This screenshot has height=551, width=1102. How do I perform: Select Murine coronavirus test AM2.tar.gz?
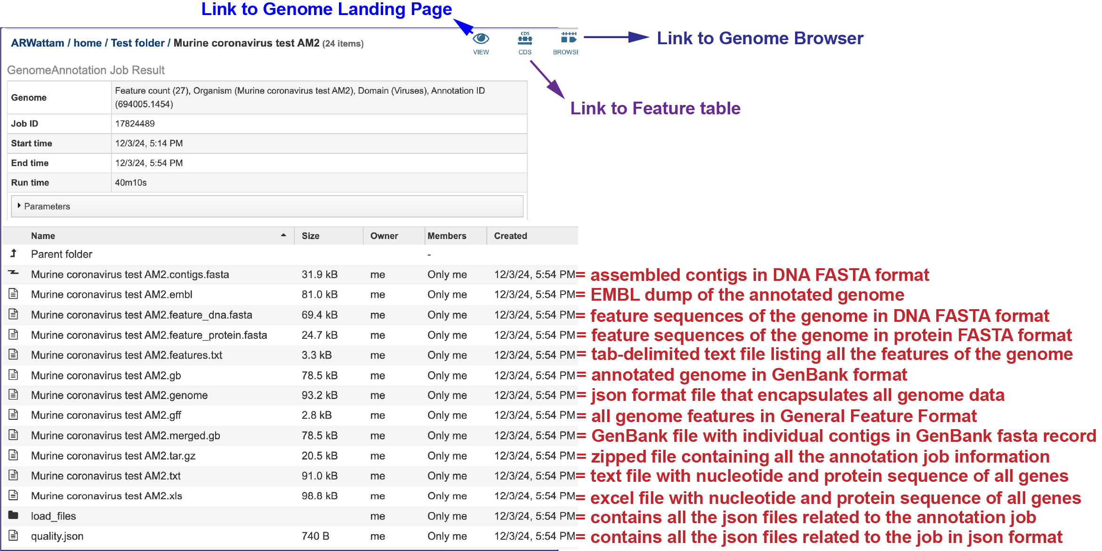(113, 456)
